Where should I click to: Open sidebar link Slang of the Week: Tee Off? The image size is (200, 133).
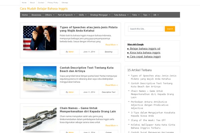coord(148,120)
